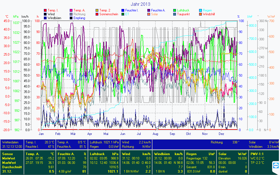The width and height of the screenshot is (280, 175).
Task: Click the Wetterdaten date panel
Action: [12, 144]
